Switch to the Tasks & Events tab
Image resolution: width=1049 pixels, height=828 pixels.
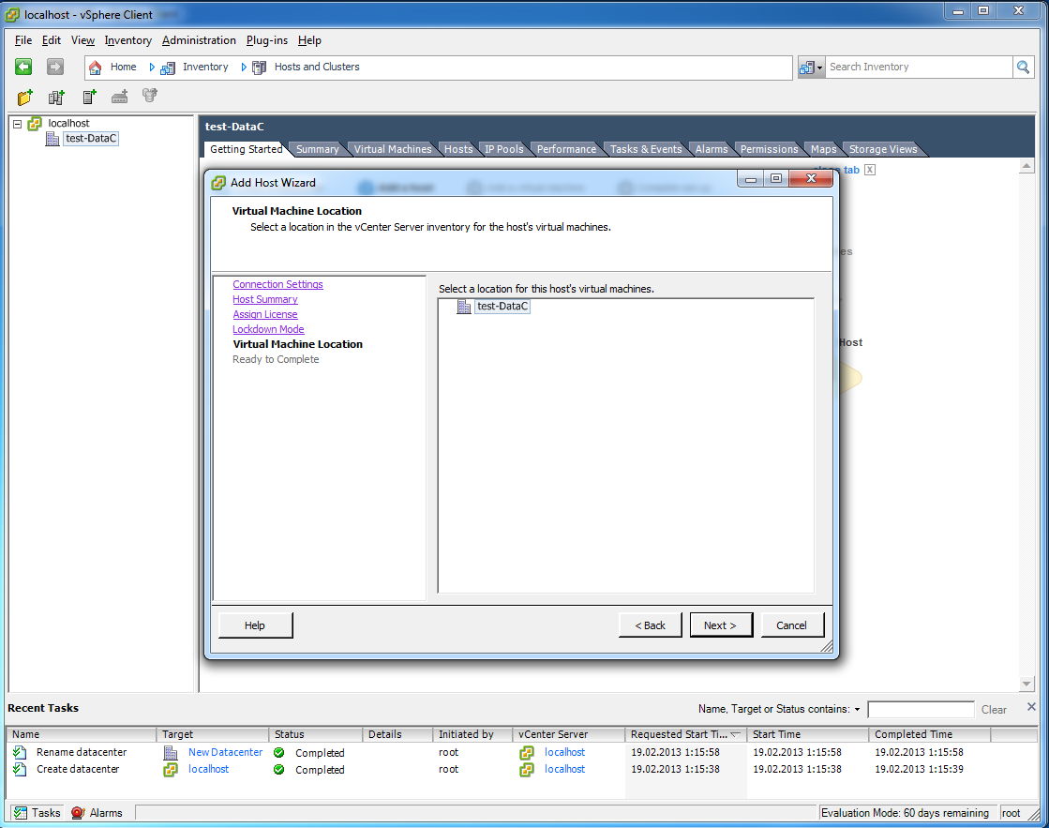646,149
